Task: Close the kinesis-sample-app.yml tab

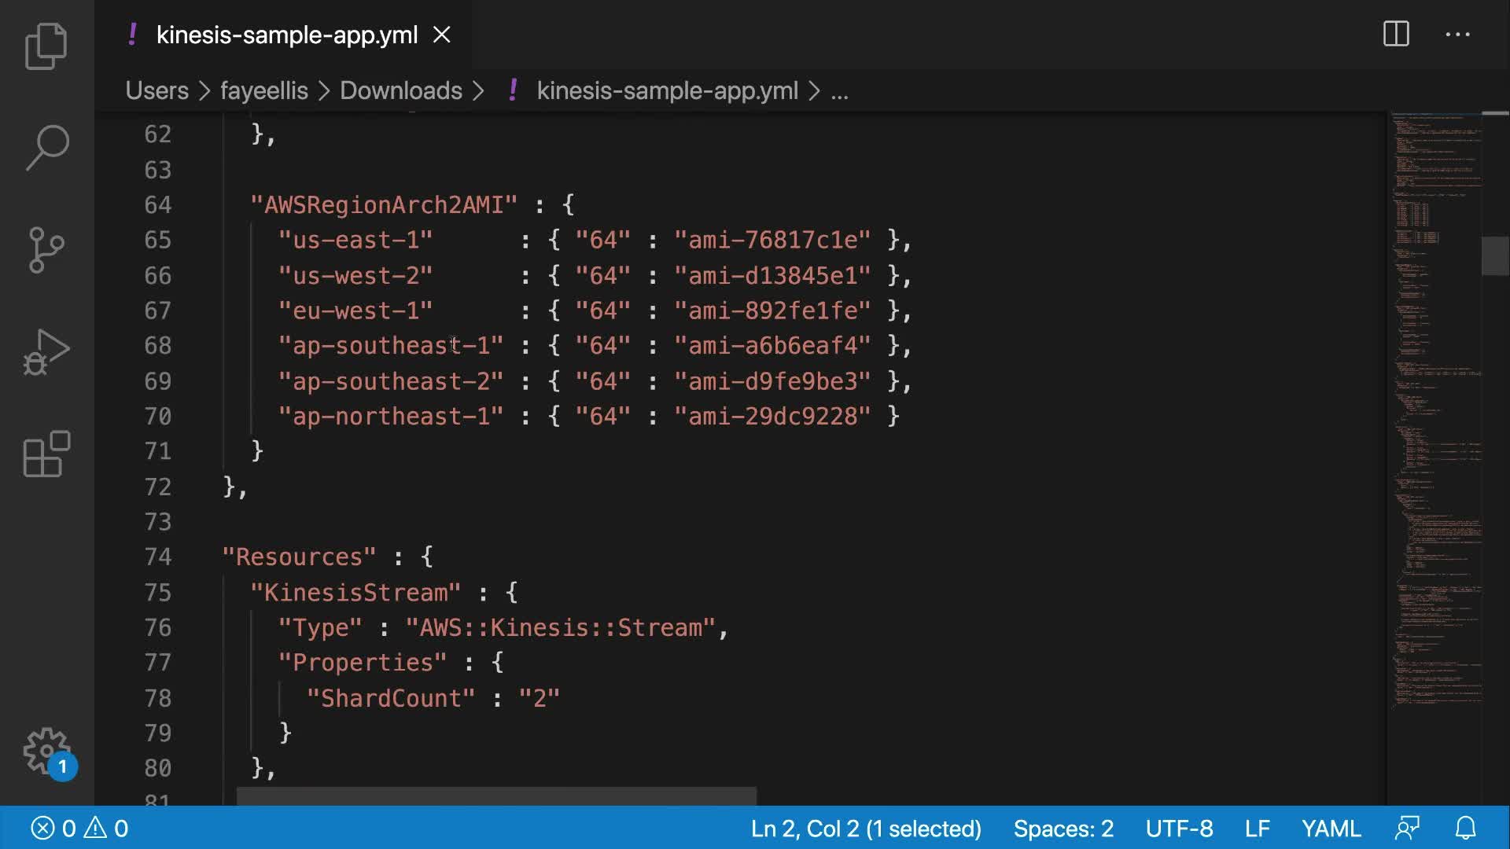Action: (442, 35)
